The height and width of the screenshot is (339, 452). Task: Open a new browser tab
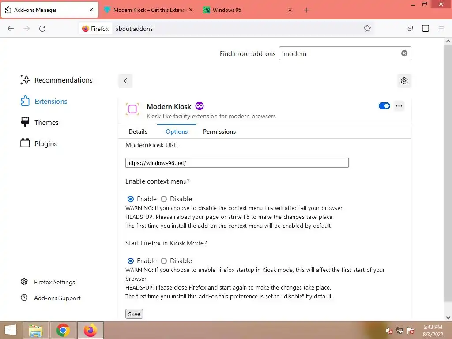pos(306,10)
